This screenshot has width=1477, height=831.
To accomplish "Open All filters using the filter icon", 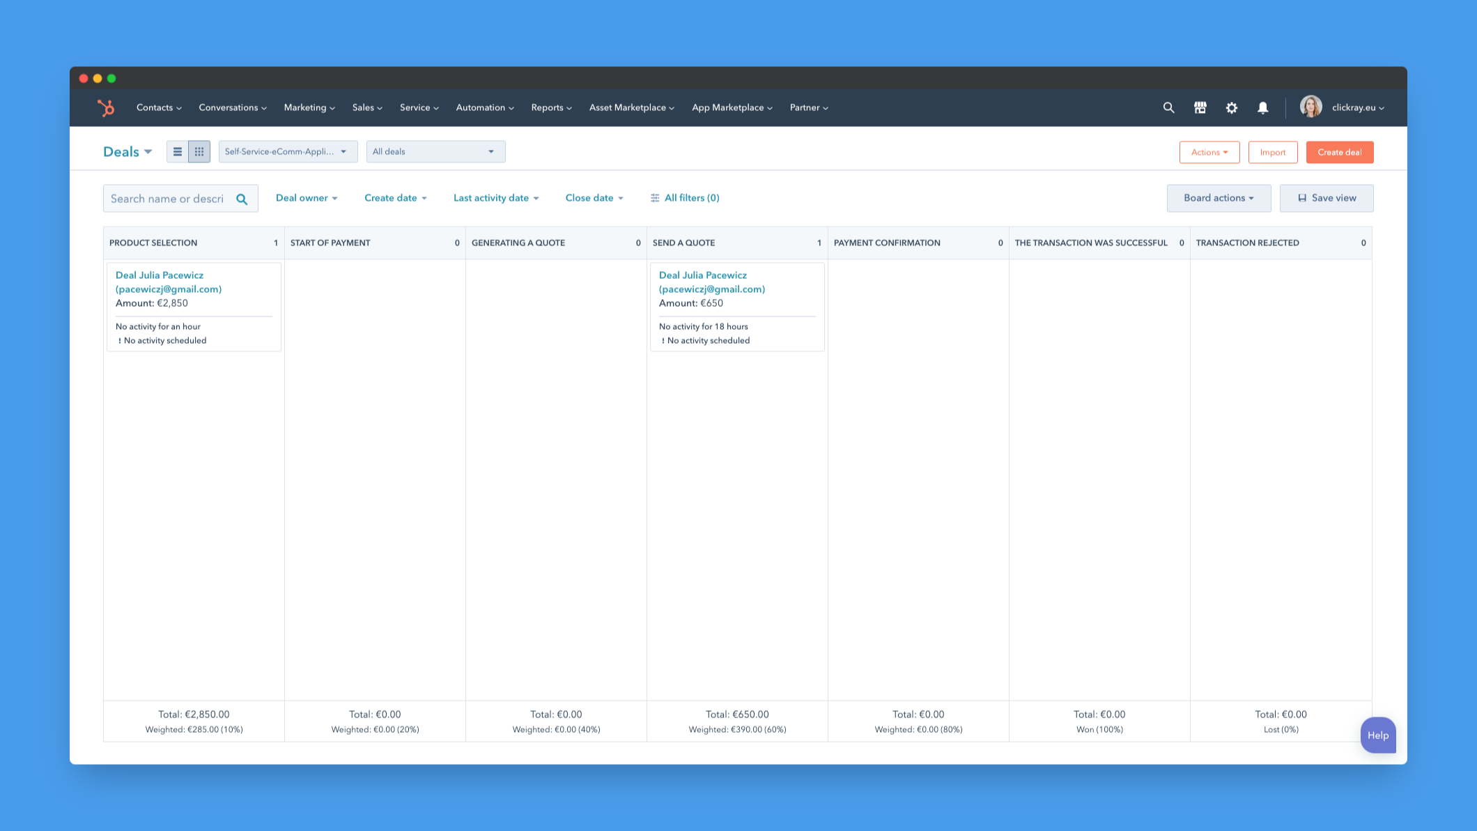I will [654, 197].
